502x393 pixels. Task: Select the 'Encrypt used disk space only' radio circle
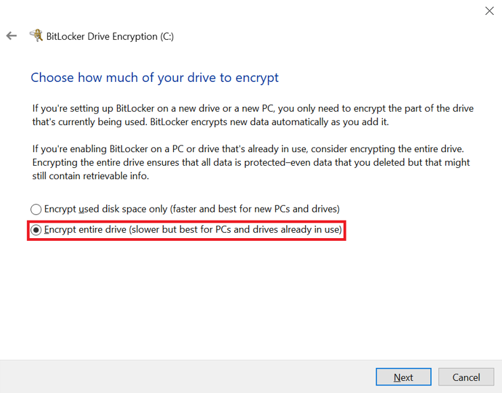click(36, 209)
